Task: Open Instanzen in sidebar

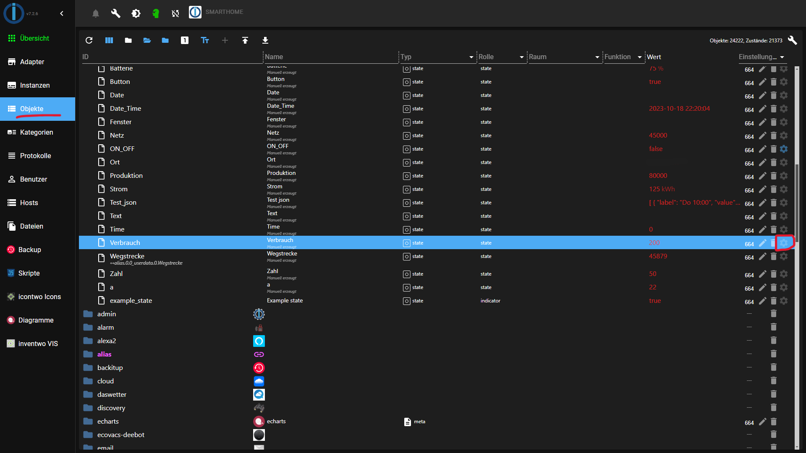Action: [x=37, y=85]
